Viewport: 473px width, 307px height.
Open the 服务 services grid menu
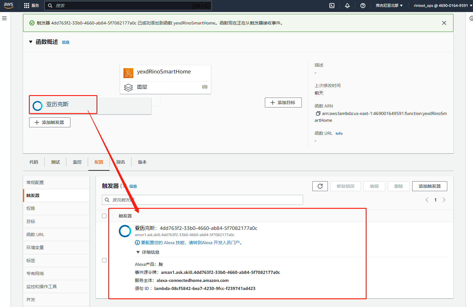[31, 6]
